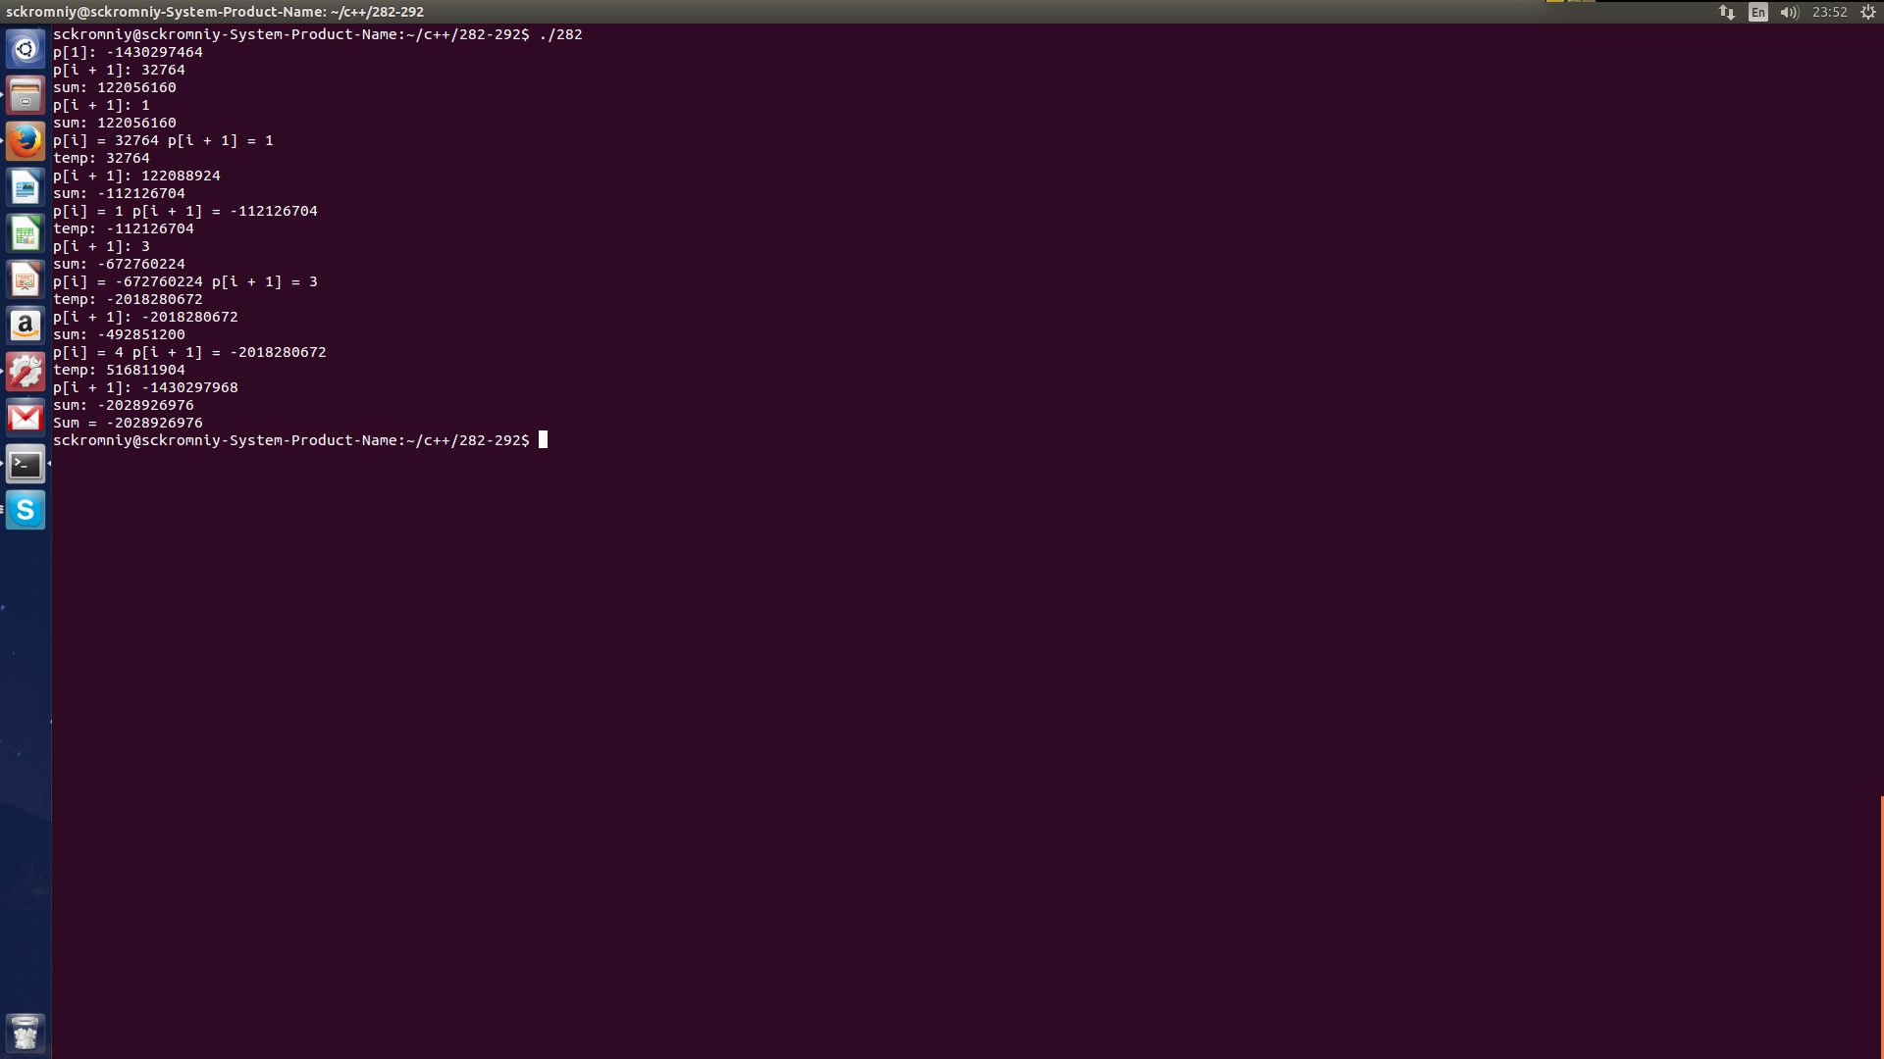Open the Amazon launcher icon
Screen dimensions: 1884x1059
tap(26, 326)
